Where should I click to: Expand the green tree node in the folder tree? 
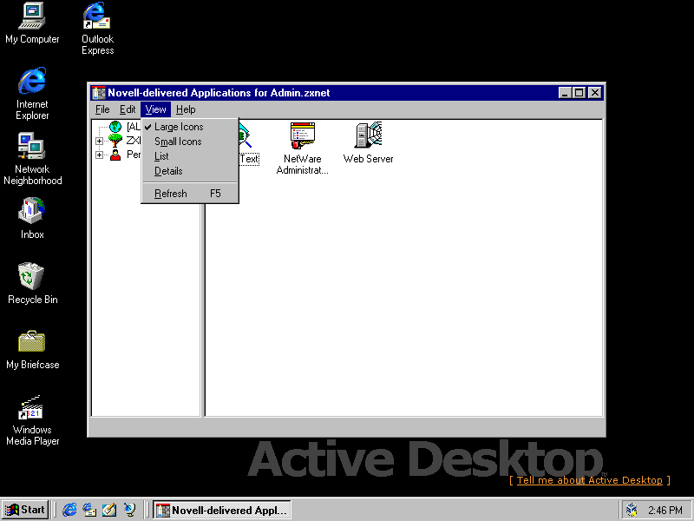[99, 142]
